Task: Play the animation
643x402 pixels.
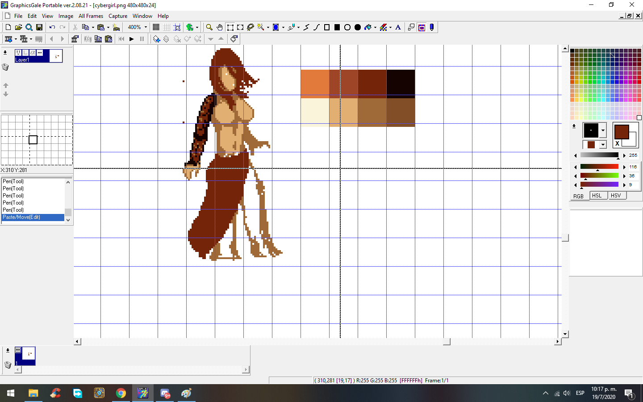Action: click(132, 39)
